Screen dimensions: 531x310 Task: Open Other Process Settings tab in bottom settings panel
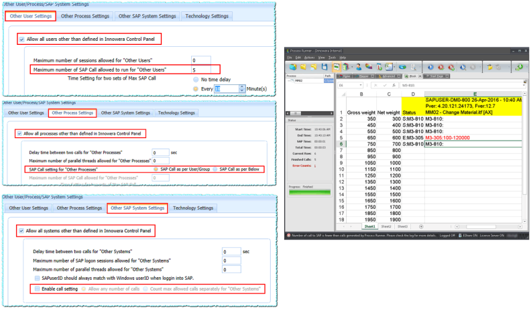(x=79, y=208)
